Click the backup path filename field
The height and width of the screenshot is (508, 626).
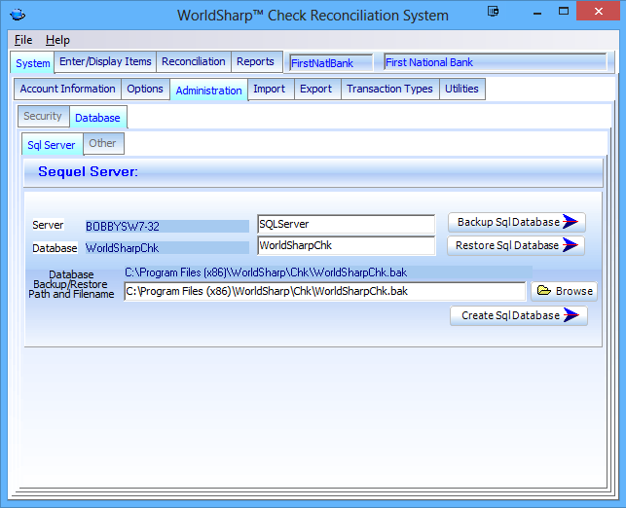tap(324, 291)
